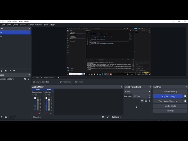Delete source using Sources panel trash icon
The height and width of the screenshot is (141, 188).
point(1,117)
